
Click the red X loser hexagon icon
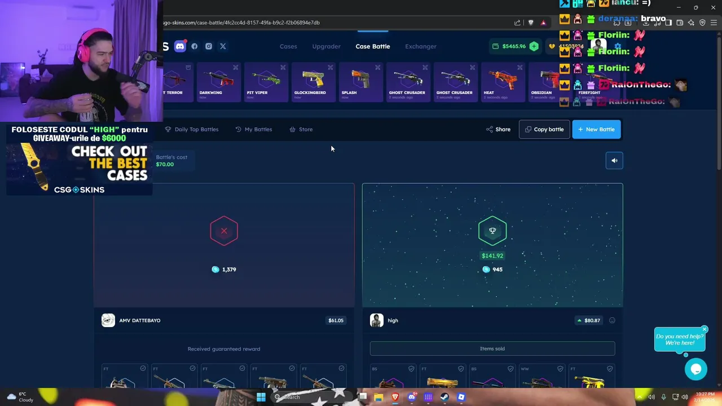click(x=224, y=231)
